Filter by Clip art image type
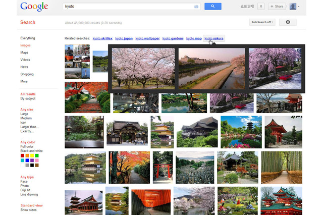 (x=25, y=190)
